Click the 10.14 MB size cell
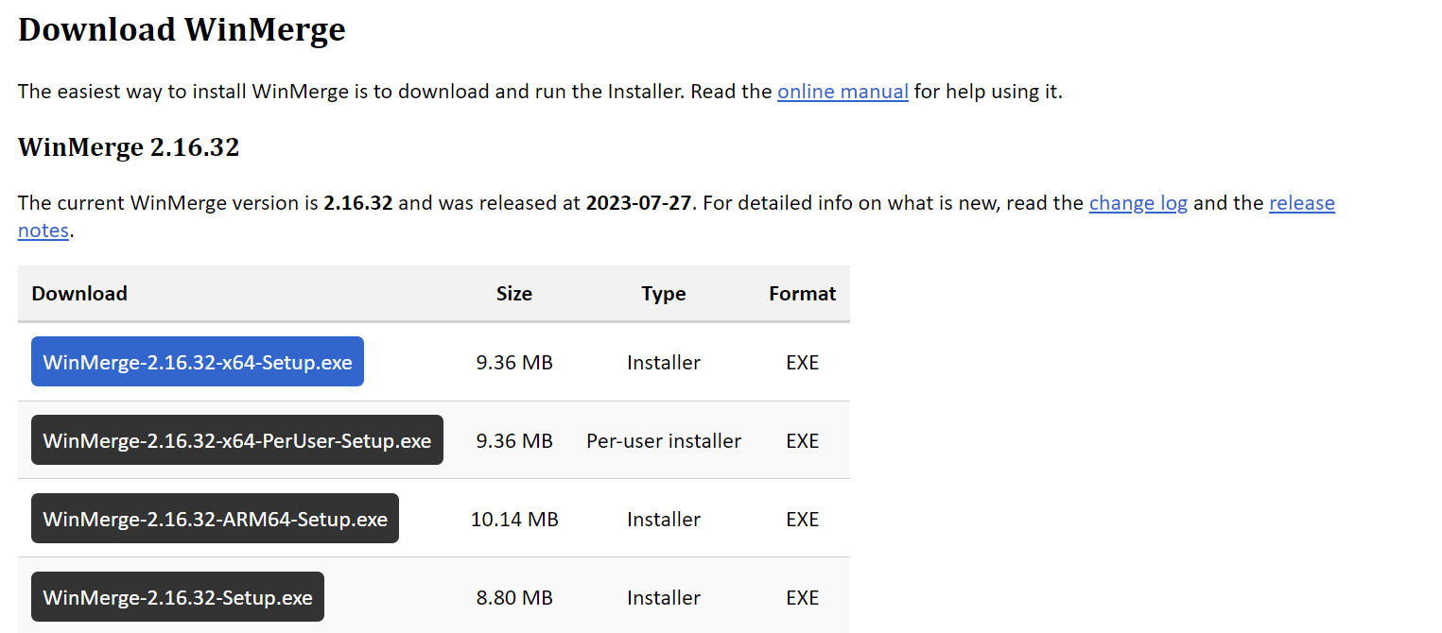This screenshot has height=633, width=1442. [514, 519]
